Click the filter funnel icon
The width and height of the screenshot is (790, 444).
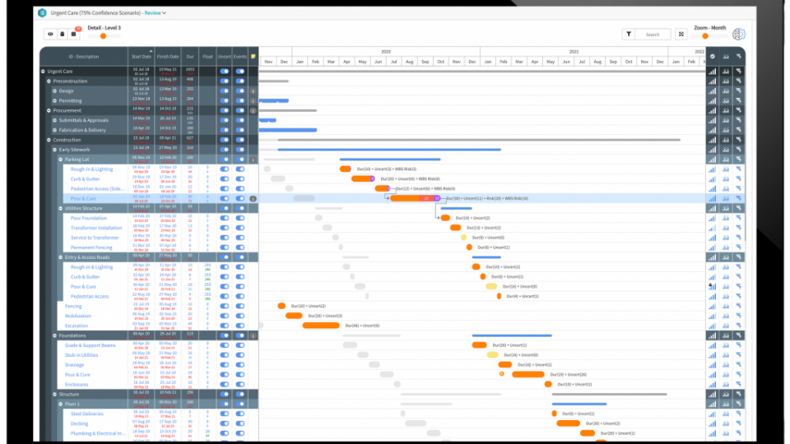coord(629,35)
